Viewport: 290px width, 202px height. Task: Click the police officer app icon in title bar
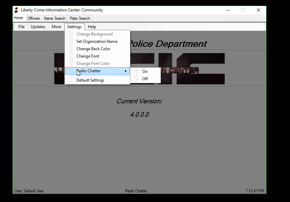pos(16,10)
